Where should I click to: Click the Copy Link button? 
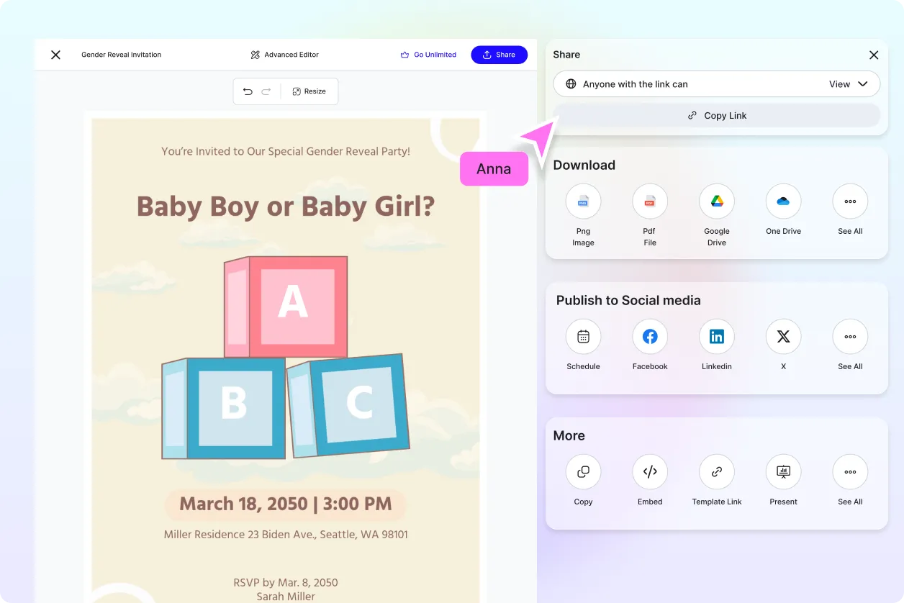pos(717,115)
